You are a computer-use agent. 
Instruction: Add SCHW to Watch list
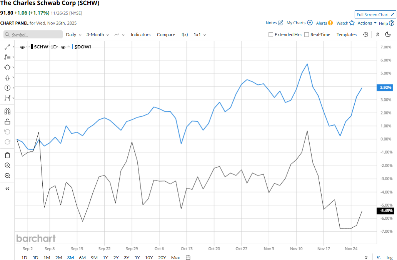coord(345,23)
